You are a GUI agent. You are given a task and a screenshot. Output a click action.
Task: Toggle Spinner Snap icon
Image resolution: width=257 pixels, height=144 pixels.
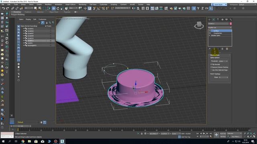(x=107, y=8)
